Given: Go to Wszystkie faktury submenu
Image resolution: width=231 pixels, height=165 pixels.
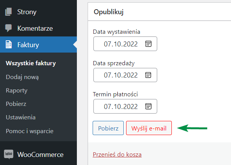Looking at the screenshot, I should pyautogui.click(x=31, y=63).
